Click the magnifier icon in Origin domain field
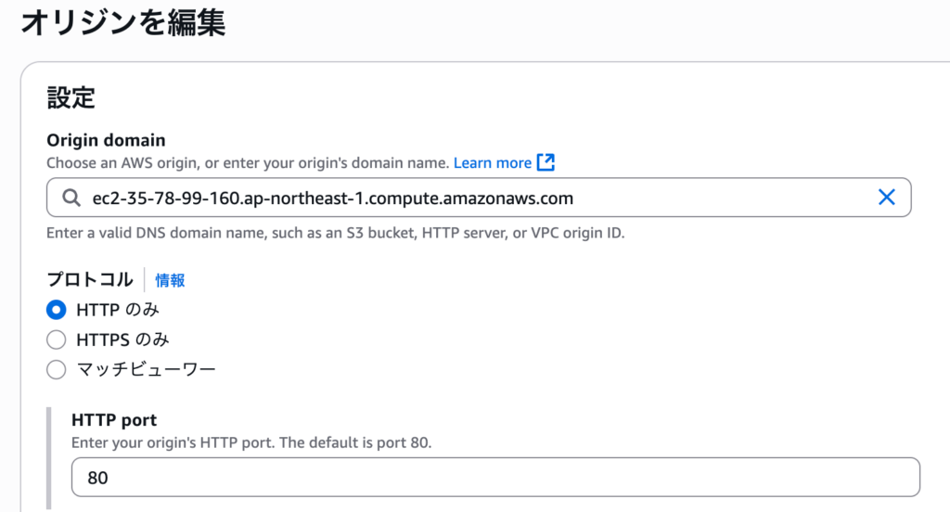 pos(71,198)
